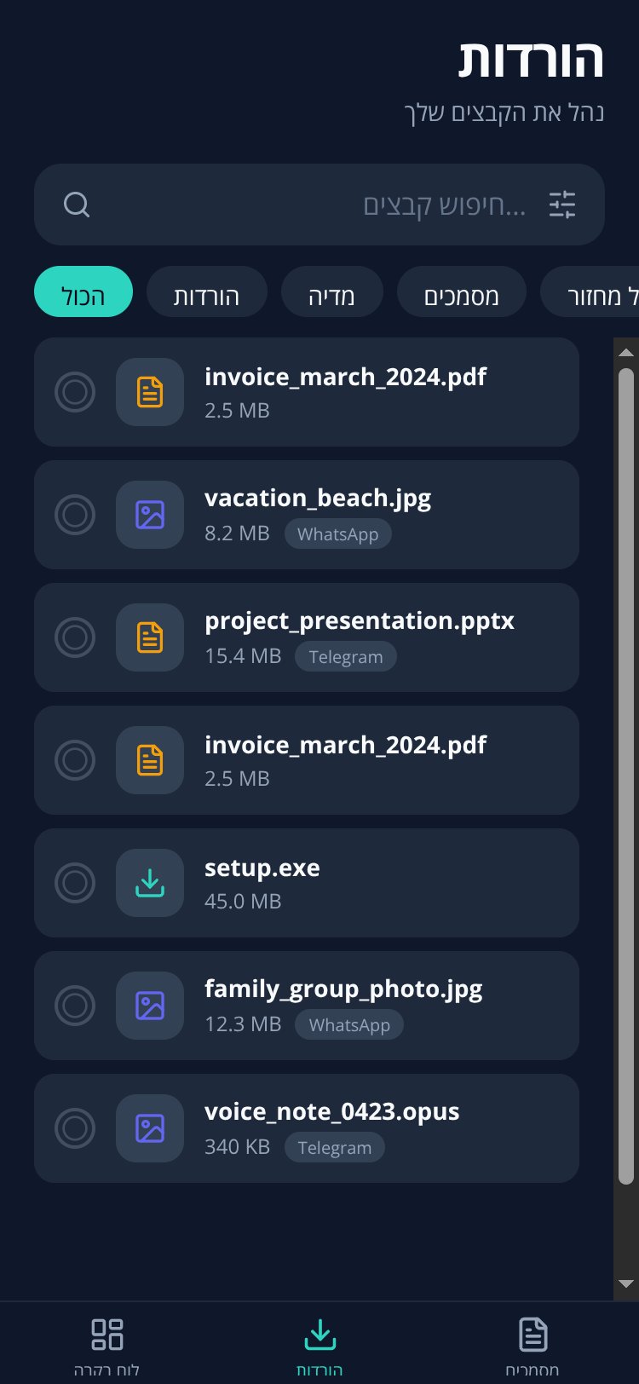The width and height of the screenshot is (639, 1384).
Task: Open the voice_note_0423.opus file name
Action: click(x=332, y=1111)
